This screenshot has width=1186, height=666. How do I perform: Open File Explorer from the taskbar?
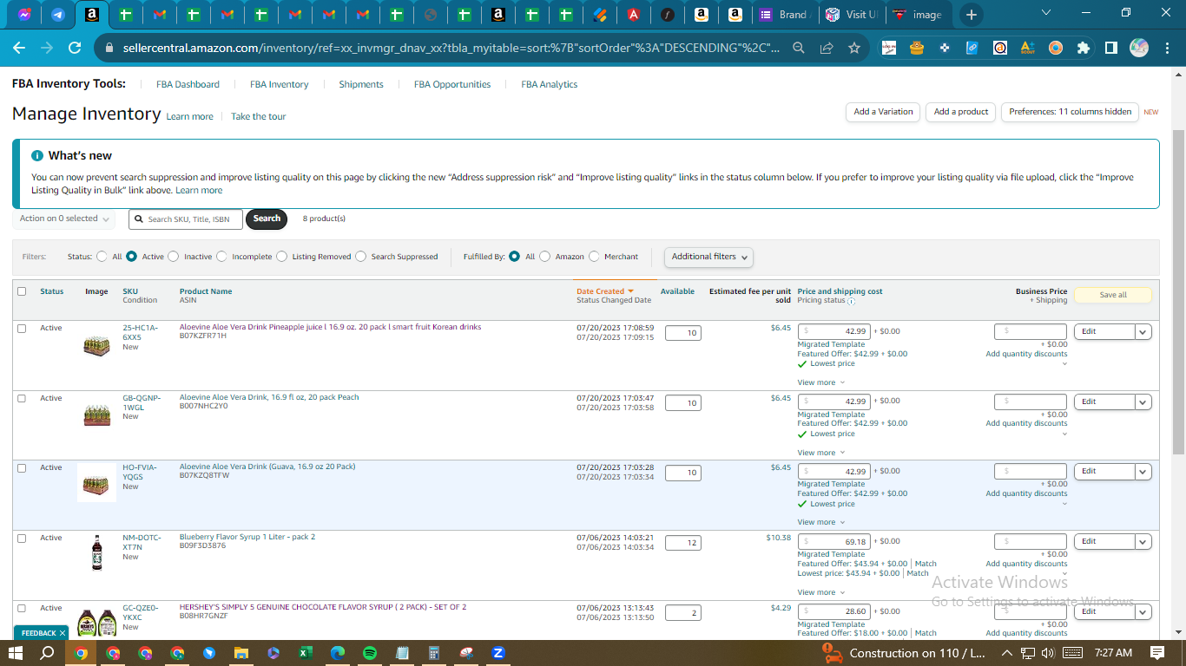coord(240,653)
